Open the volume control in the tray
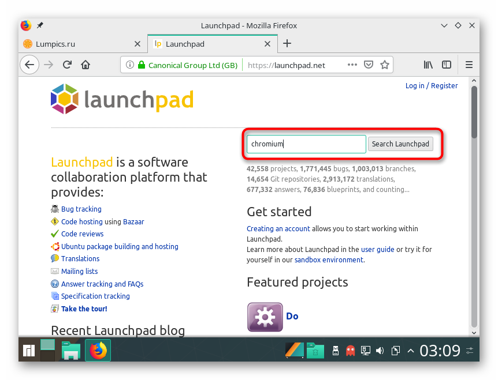The image size is (498, 380). (x=380, y=351)
